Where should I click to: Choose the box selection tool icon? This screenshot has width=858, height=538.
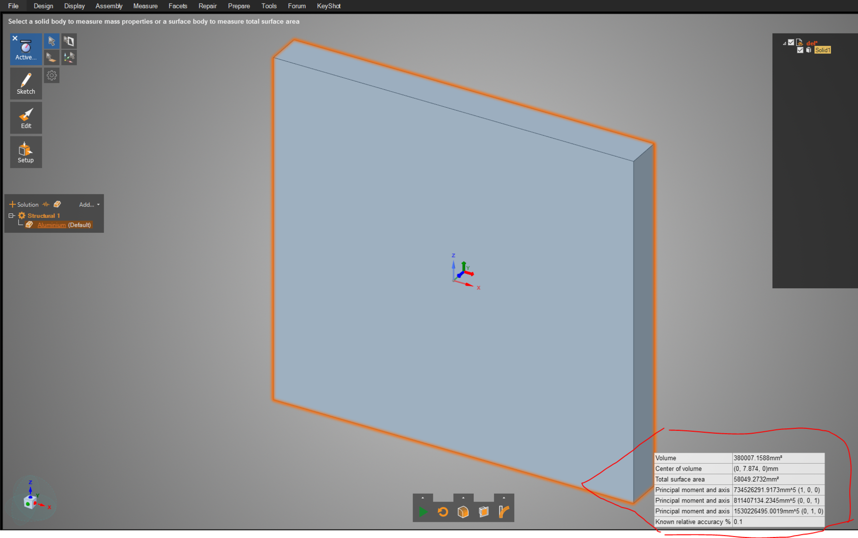(69, 41)
